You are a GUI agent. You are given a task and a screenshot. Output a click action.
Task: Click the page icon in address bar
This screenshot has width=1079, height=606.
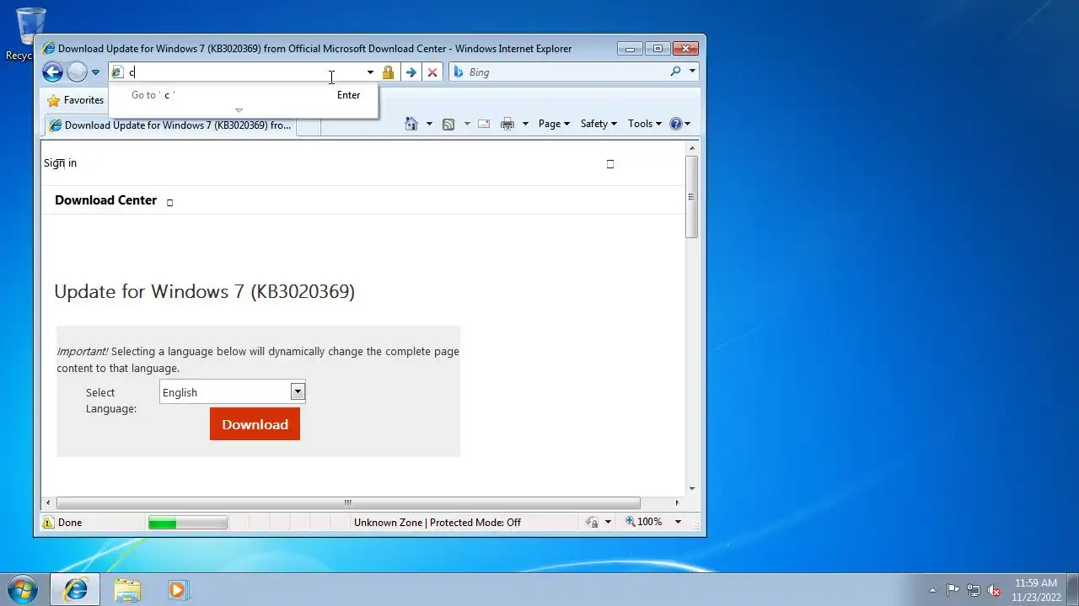[x=117, y=72]
